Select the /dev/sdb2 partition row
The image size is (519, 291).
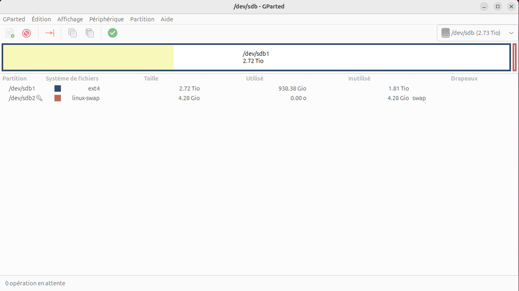coord(259,98)
